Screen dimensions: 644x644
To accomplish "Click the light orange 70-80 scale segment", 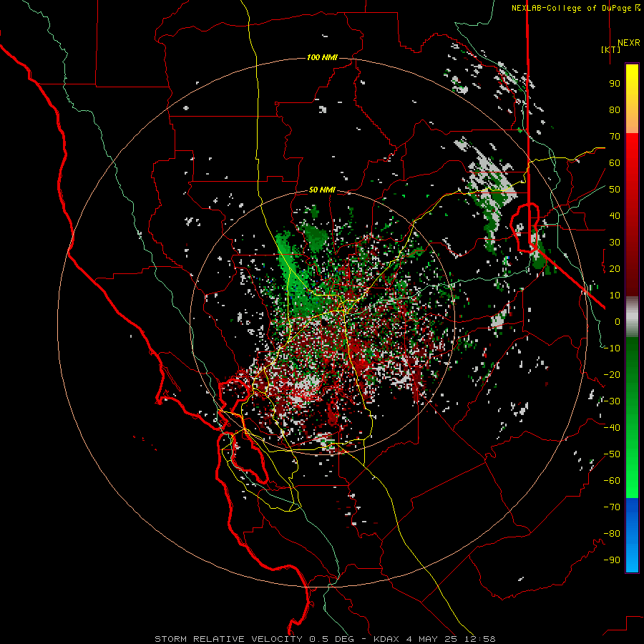I will (632, 121).
